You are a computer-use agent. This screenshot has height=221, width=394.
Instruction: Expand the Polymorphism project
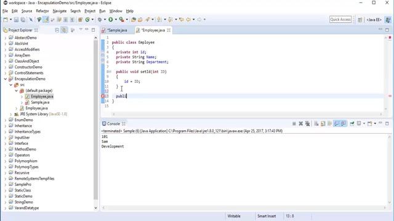(6, 161)
